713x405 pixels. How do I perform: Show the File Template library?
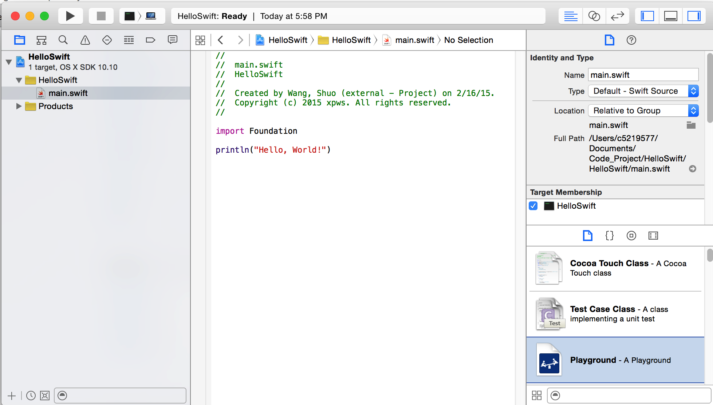pyautogui.click(x=587, y=236)
